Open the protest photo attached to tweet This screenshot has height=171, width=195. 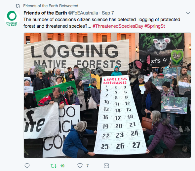tap(107, 95)
